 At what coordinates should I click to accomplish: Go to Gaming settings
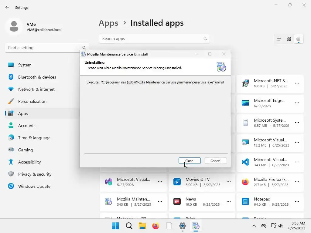(42, 150)
